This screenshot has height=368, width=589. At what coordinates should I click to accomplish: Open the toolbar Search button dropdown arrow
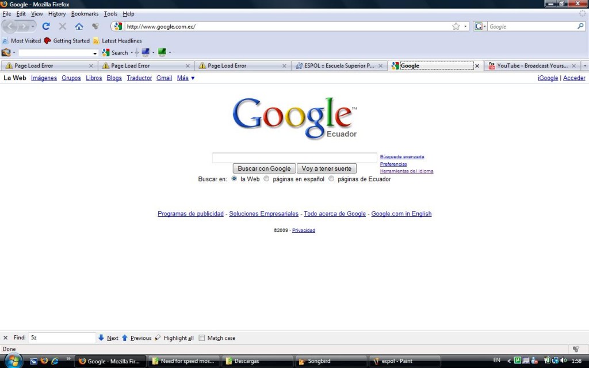click(132, 52)
